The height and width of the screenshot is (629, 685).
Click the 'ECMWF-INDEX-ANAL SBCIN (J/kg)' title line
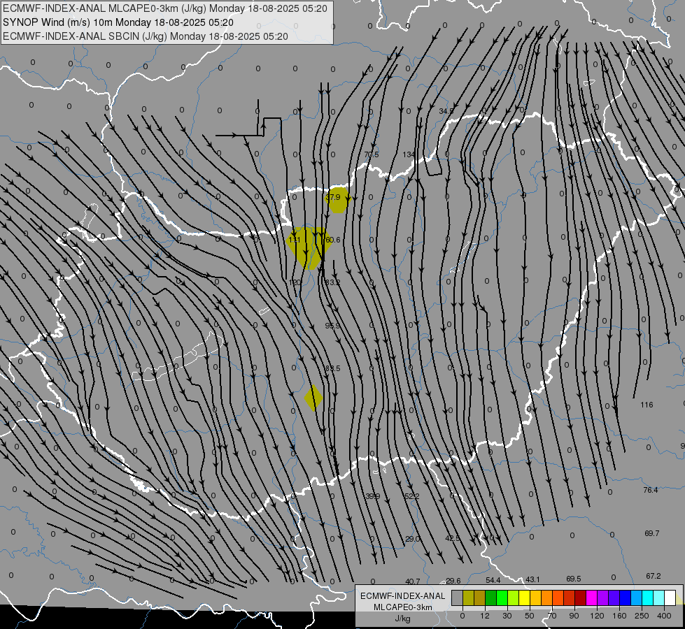pyautogui.click(x=145, y=36)
